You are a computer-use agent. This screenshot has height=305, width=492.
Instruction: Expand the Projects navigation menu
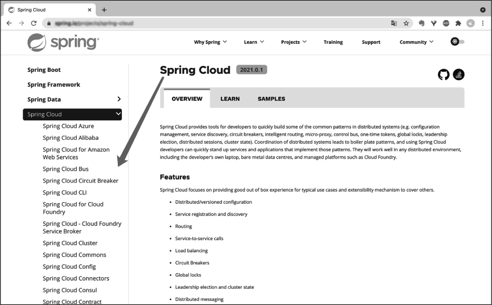294,42
